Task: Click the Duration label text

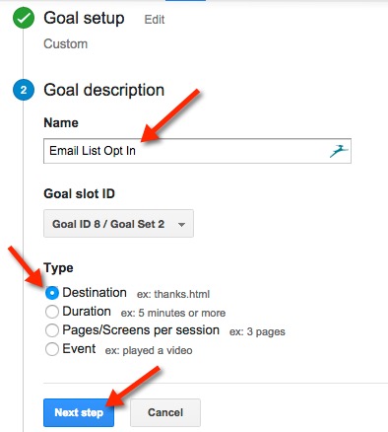Action: (x=87, y=312)
